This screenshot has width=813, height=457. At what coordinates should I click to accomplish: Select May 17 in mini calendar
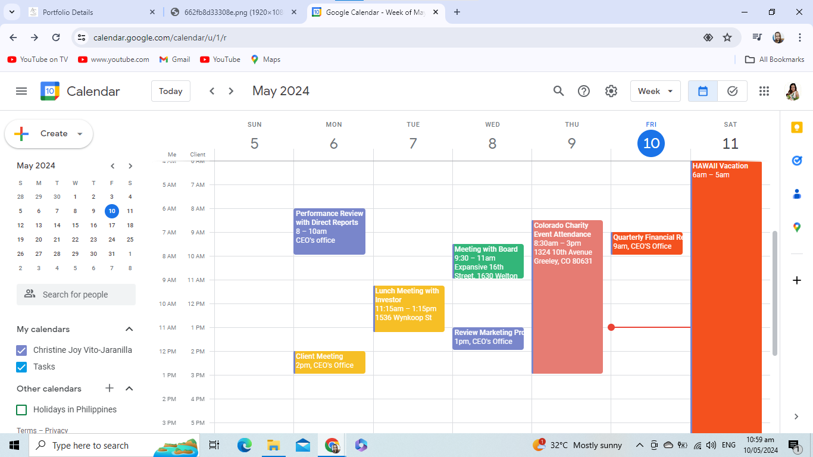pyautogui.click(x=112, y=226)
